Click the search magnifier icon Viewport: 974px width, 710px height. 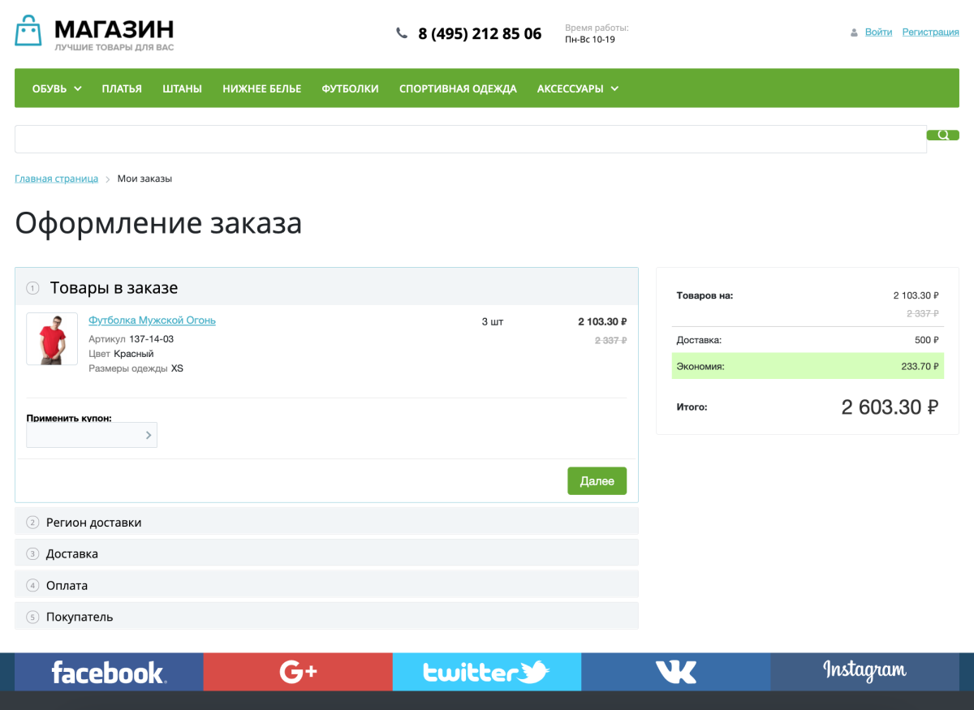pyautogui.click(x=942, y=135)
